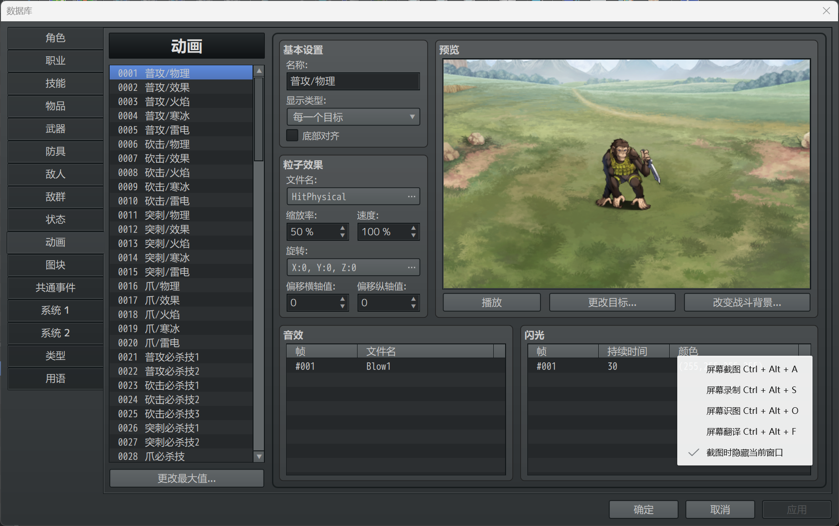Screen dimensions: 839x526
Task: Go to the 敌群 tab
Action: [x=55, y=197]
